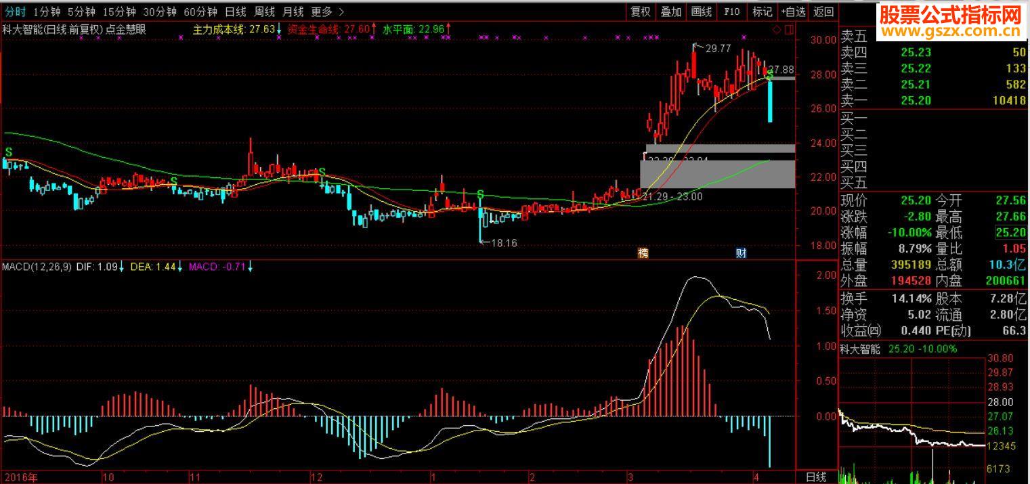Click the 外盘 value 194528
Image resolution: width=1030 pixels, height=484 pixels.
pos(910,281)
